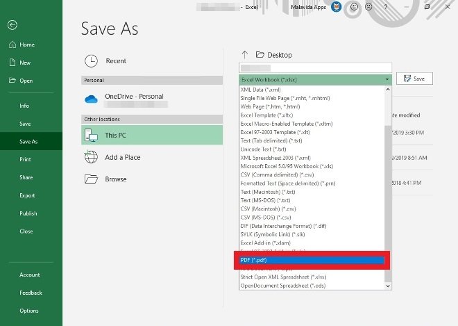
Task: Select Excel 97-2003 Template format
Action: click(312, 132)
